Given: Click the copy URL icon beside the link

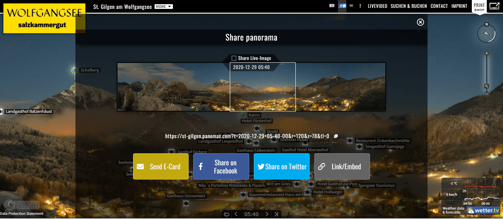Looking at the screenshot, I should point(336,136).
